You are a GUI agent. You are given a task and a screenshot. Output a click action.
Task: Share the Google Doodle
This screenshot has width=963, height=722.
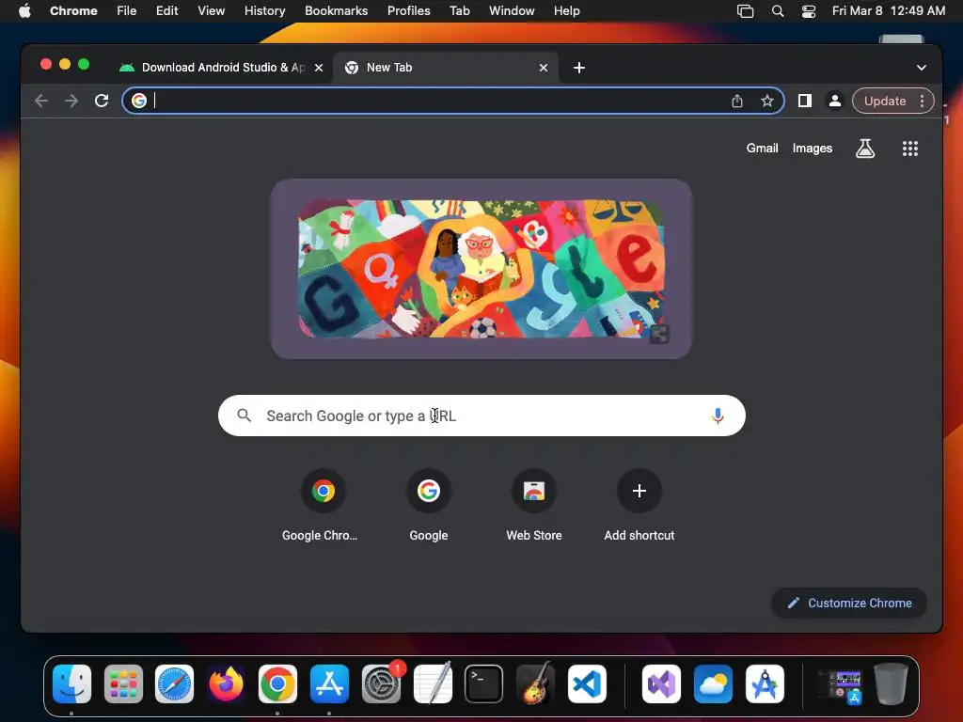coord(659,334)
